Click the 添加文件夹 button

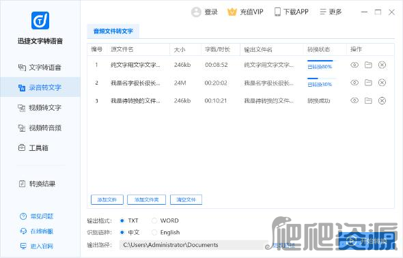146,200
